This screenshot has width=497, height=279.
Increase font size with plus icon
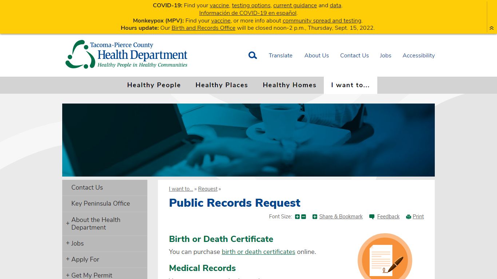tap(297, 217)
